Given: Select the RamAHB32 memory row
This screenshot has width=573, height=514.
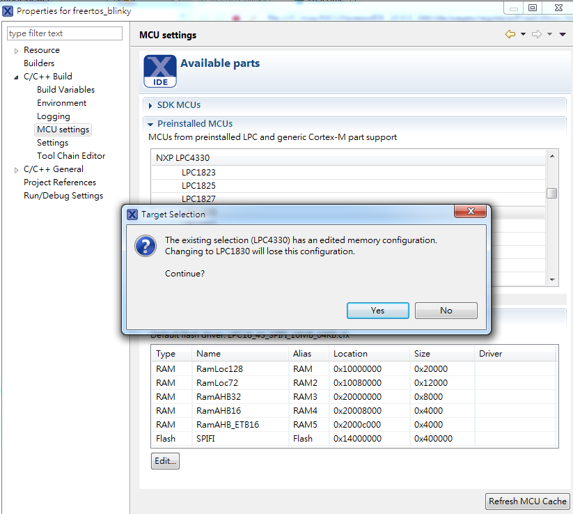Looking at the screenshot, I should (x=354, y=397).
